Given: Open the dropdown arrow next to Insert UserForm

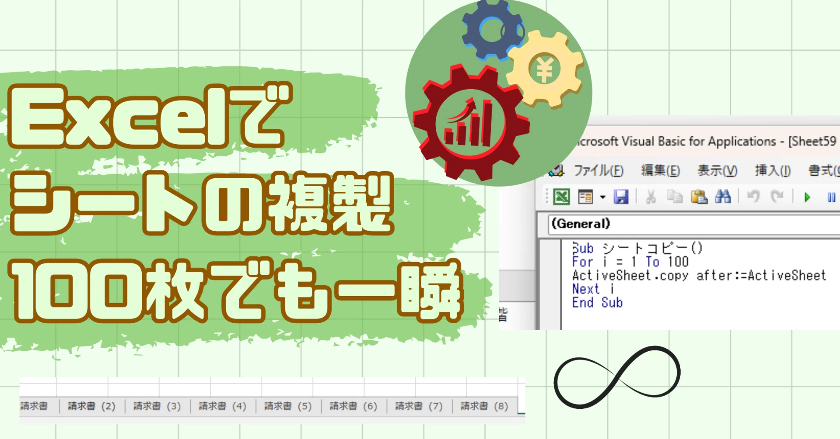Looking at the screenshot, I should point(602,197).
